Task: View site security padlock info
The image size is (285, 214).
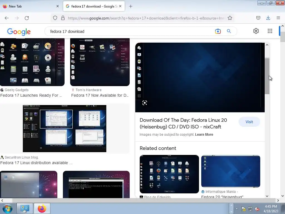Action: [x=63, y=18]
